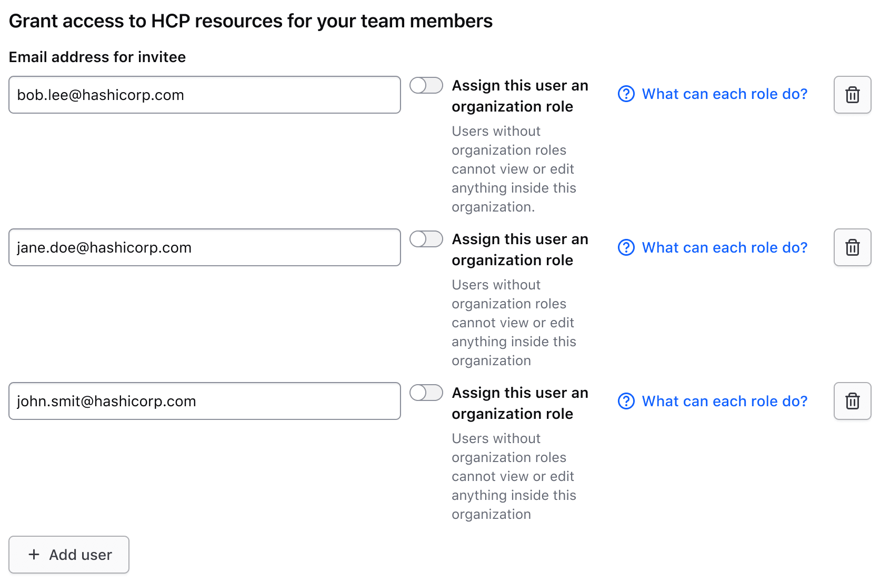Toggle organization role switch for jane.doe
The width and height of the screenshot is (880, 582).
pos(426,239)
